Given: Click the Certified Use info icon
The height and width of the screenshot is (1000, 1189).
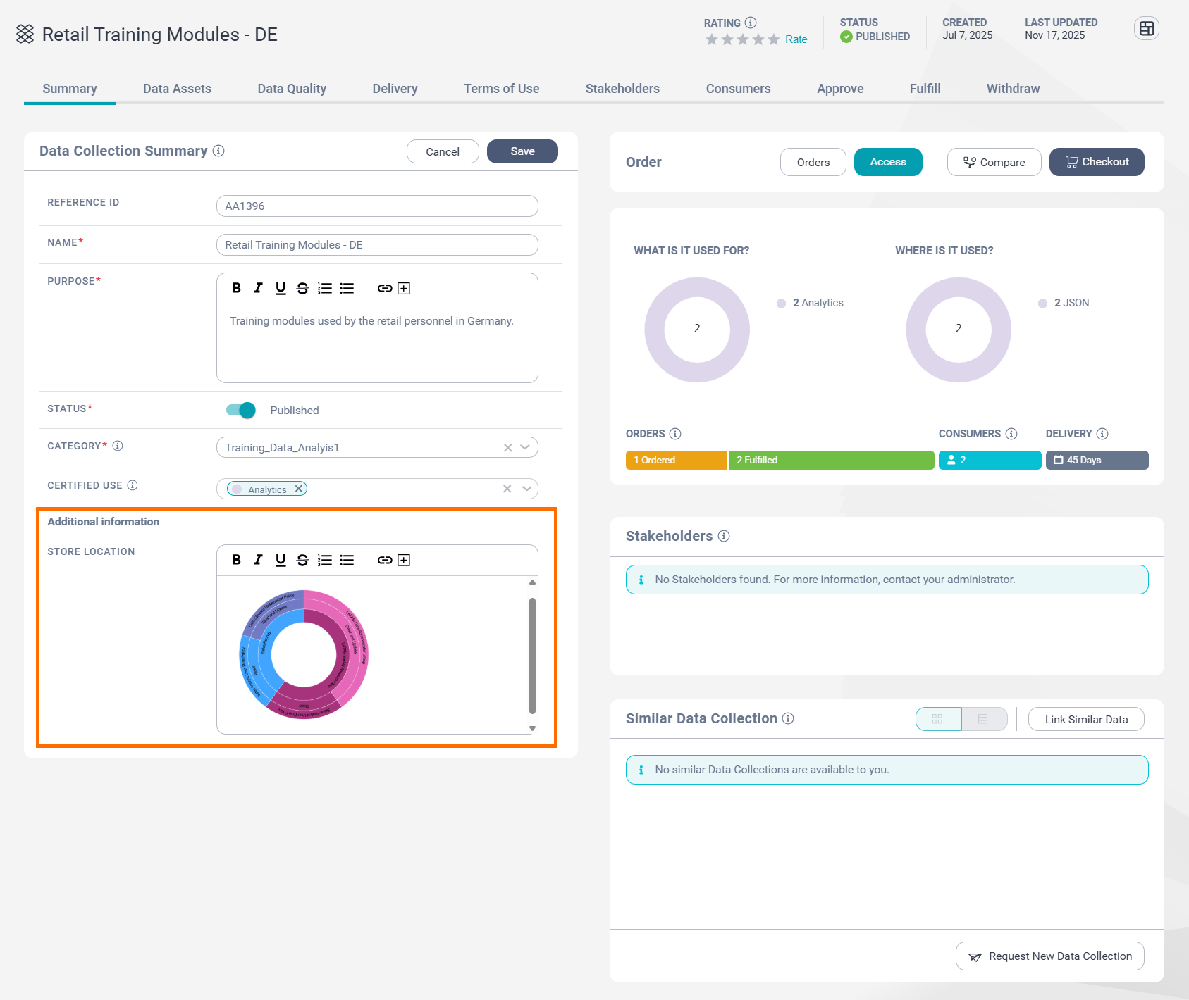Looking at the screenshot, I should coord(133,485).
